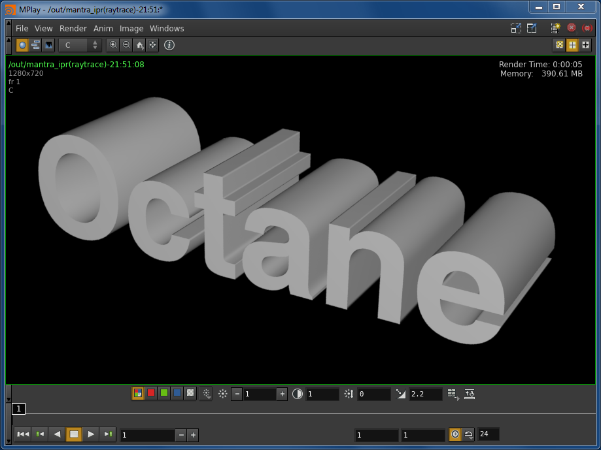
Task: Toggle the realtime playback clock button
Action: 455,434
